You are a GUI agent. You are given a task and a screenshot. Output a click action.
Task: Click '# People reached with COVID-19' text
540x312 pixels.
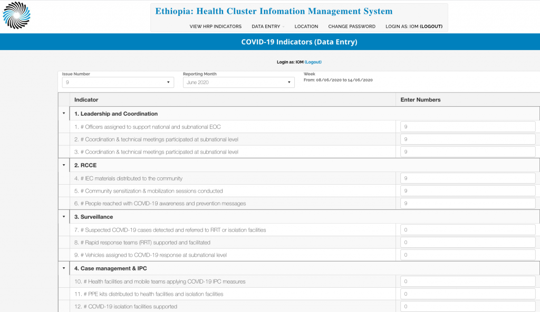click(160, 204)
